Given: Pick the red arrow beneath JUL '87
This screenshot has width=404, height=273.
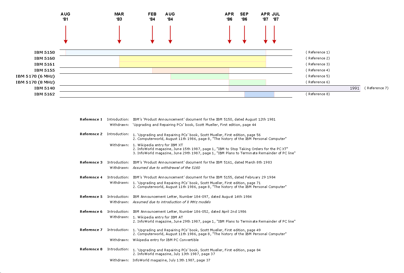Looking at the screenshot, I should click(x=274, y=35).
